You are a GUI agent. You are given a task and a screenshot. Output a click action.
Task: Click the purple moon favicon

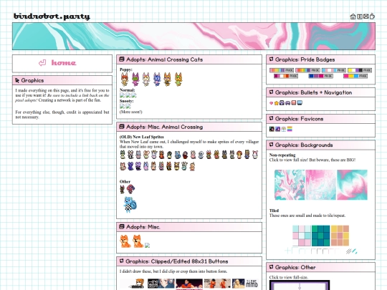tap(277, 129)
